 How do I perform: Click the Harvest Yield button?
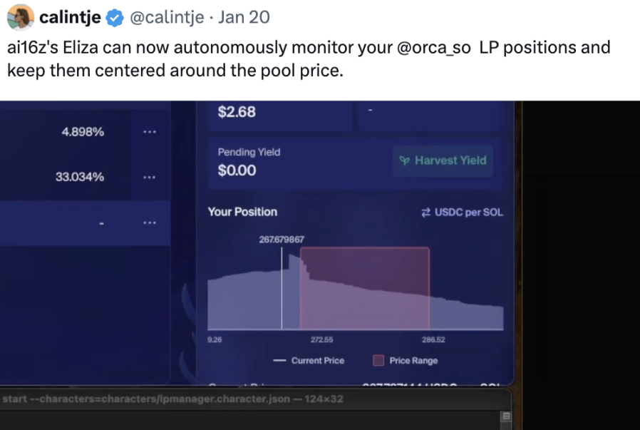tap(442, 160)
